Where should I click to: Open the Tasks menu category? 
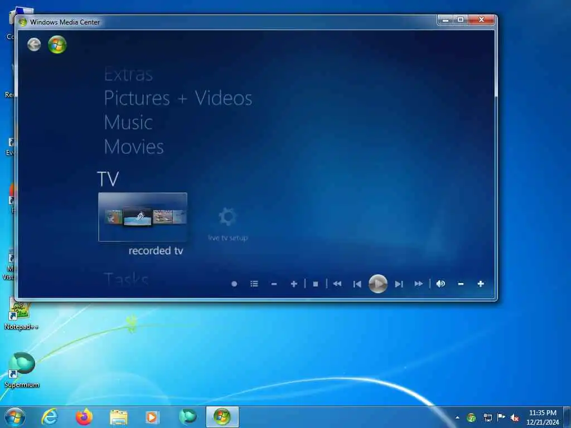[126, 279]
